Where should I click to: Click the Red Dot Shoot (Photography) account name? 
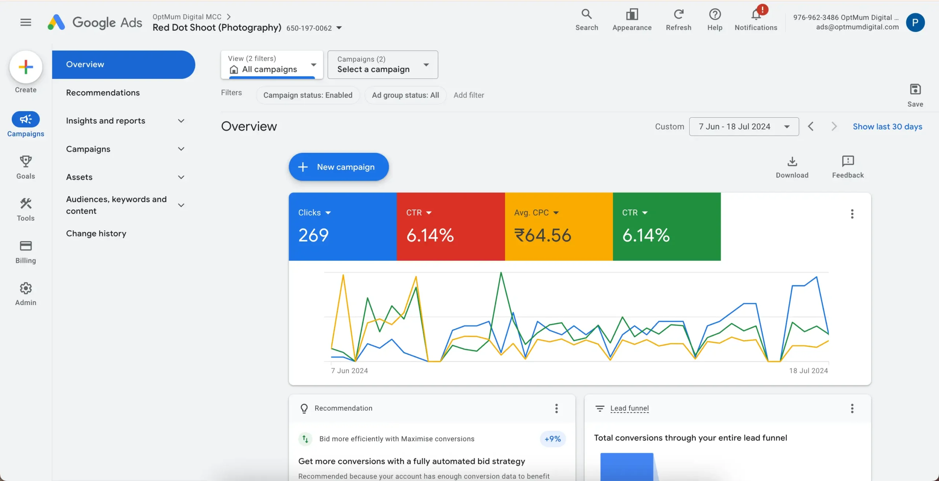tap(217, 28)
